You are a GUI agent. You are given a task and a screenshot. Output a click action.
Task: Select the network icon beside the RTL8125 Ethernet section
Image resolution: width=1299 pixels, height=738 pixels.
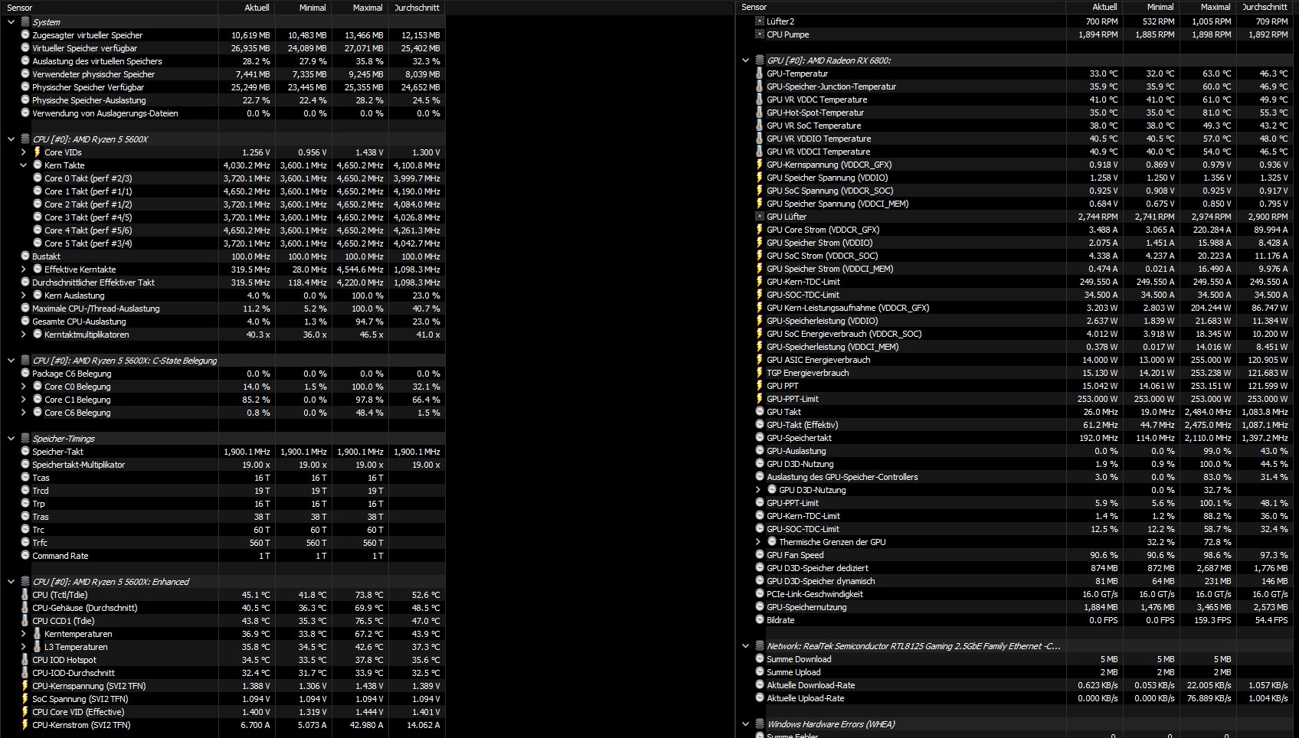click(758, 645)
